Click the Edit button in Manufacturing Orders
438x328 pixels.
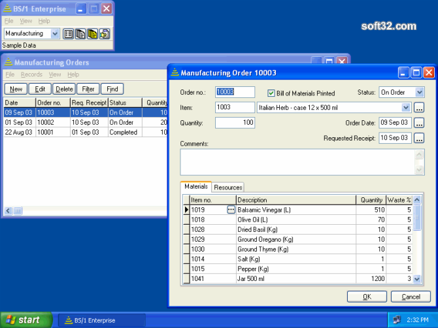(40, 89)
